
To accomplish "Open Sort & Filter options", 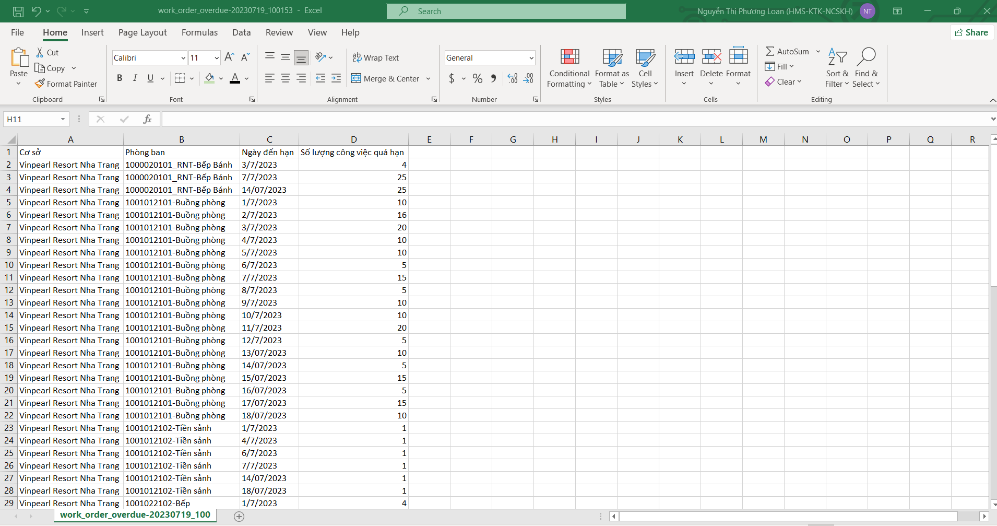I will coord(837,68).
